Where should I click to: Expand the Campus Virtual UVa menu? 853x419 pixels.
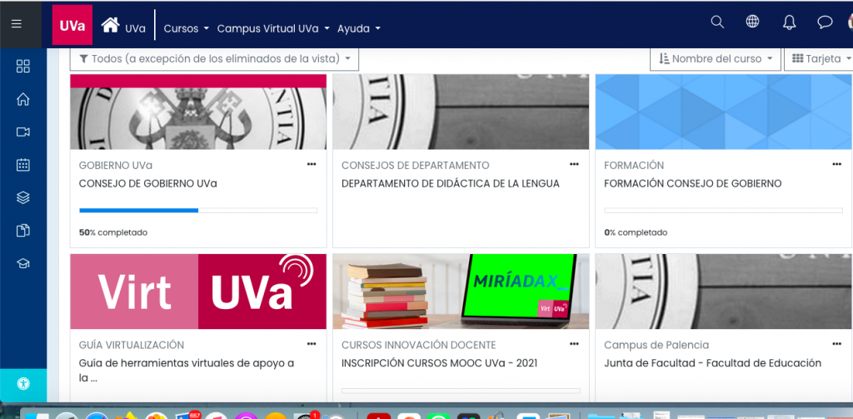(273, 29)
